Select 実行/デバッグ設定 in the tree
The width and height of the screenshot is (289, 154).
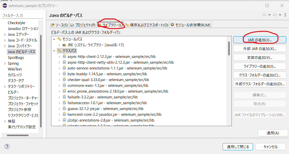click(22, 127)
